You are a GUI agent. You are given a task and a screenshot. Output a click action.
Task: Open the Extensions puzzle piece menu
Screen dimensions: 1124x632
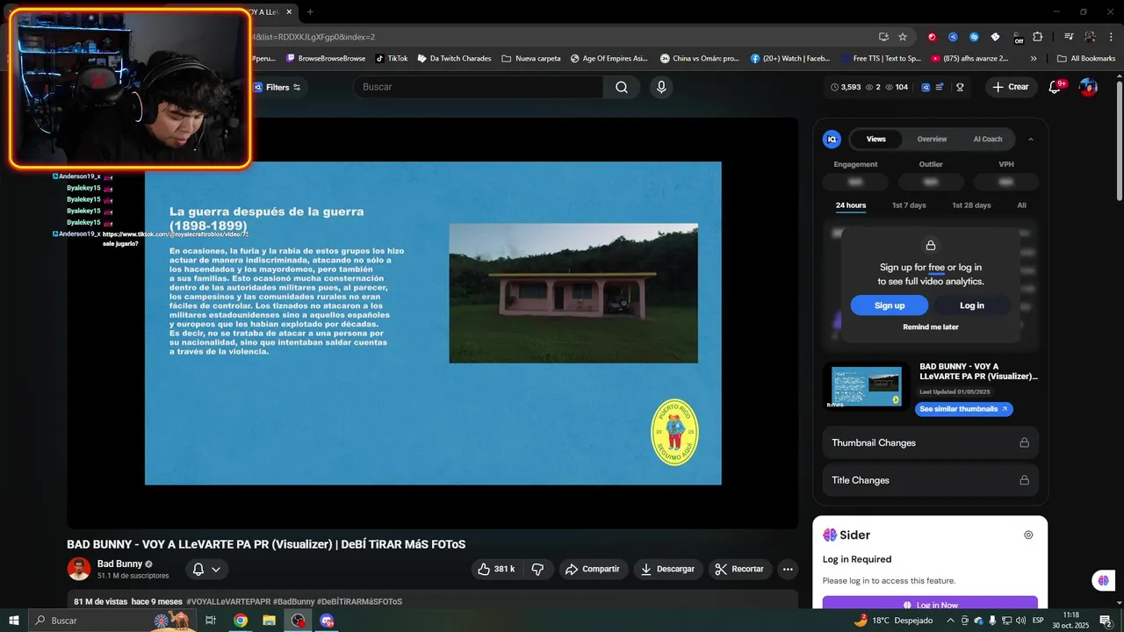[x=1038, y=37]
